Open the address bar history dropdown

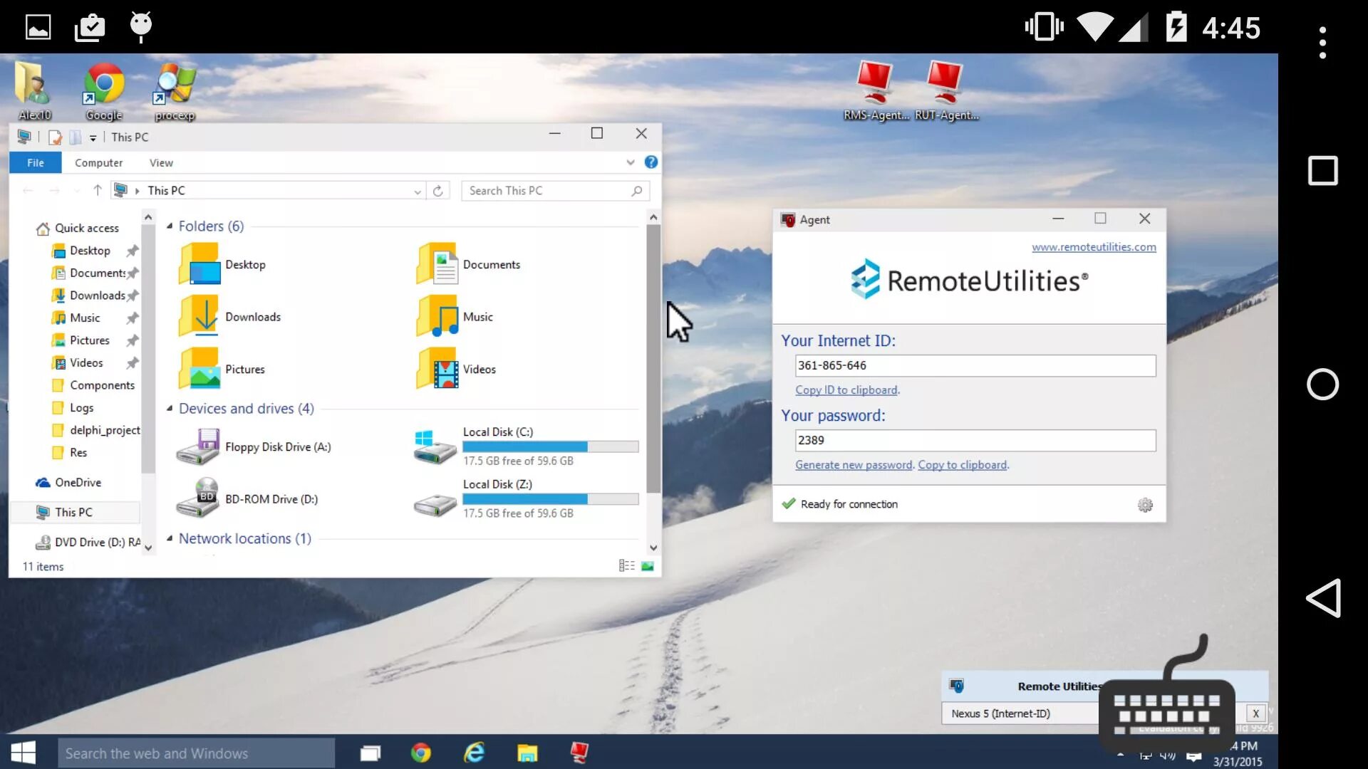(x=418, y=191)
